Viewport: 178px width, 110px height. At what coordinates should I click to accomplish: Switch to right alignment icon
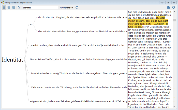[13, 8]
